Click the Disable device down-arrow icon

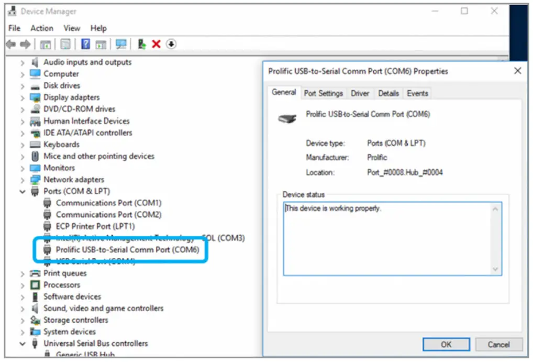pyautogui.click(x=171, y=44)
